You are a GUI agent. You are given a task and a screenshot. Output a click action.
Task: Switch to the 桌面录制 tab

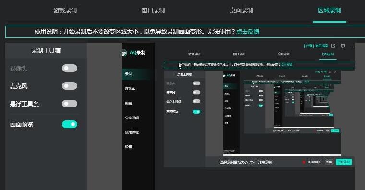click(x=242, y=11)
